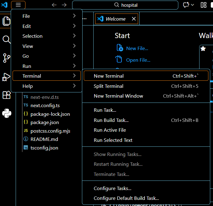This screenshot has width=213, height=206.
Task: Open postcss.config.mjs in the explorer
Action: (x=50, y=131)
